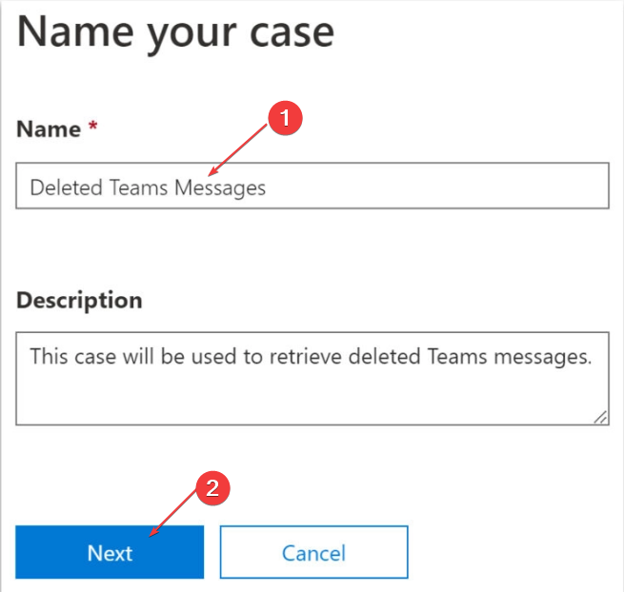Click the Description text area
624x592 pixels.
[312, 379]
